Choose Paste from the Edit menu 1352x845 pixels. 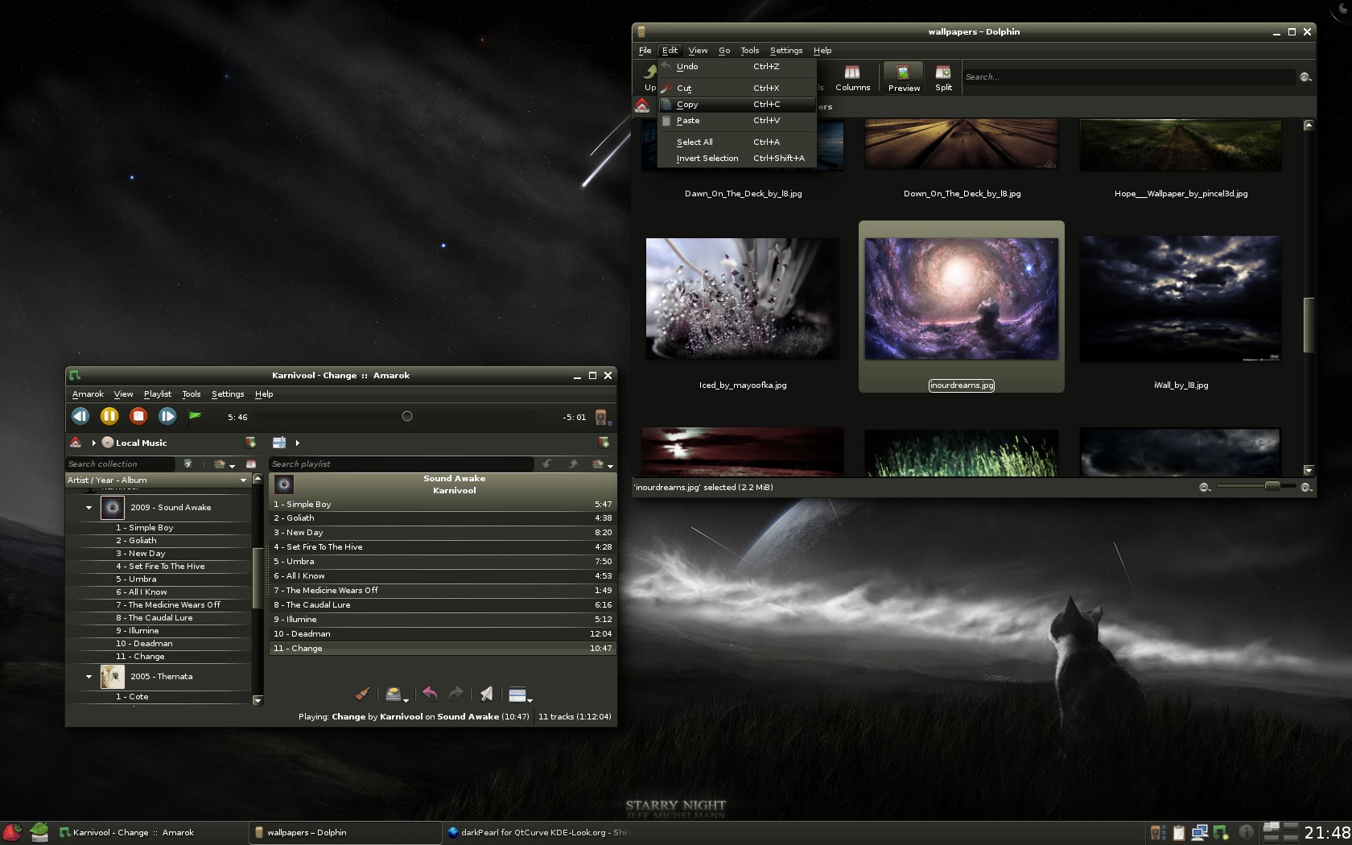click(x=737, y=121)
